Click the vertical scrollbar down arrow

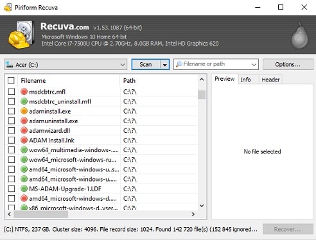pyautogui.click(x=202, y=205)
